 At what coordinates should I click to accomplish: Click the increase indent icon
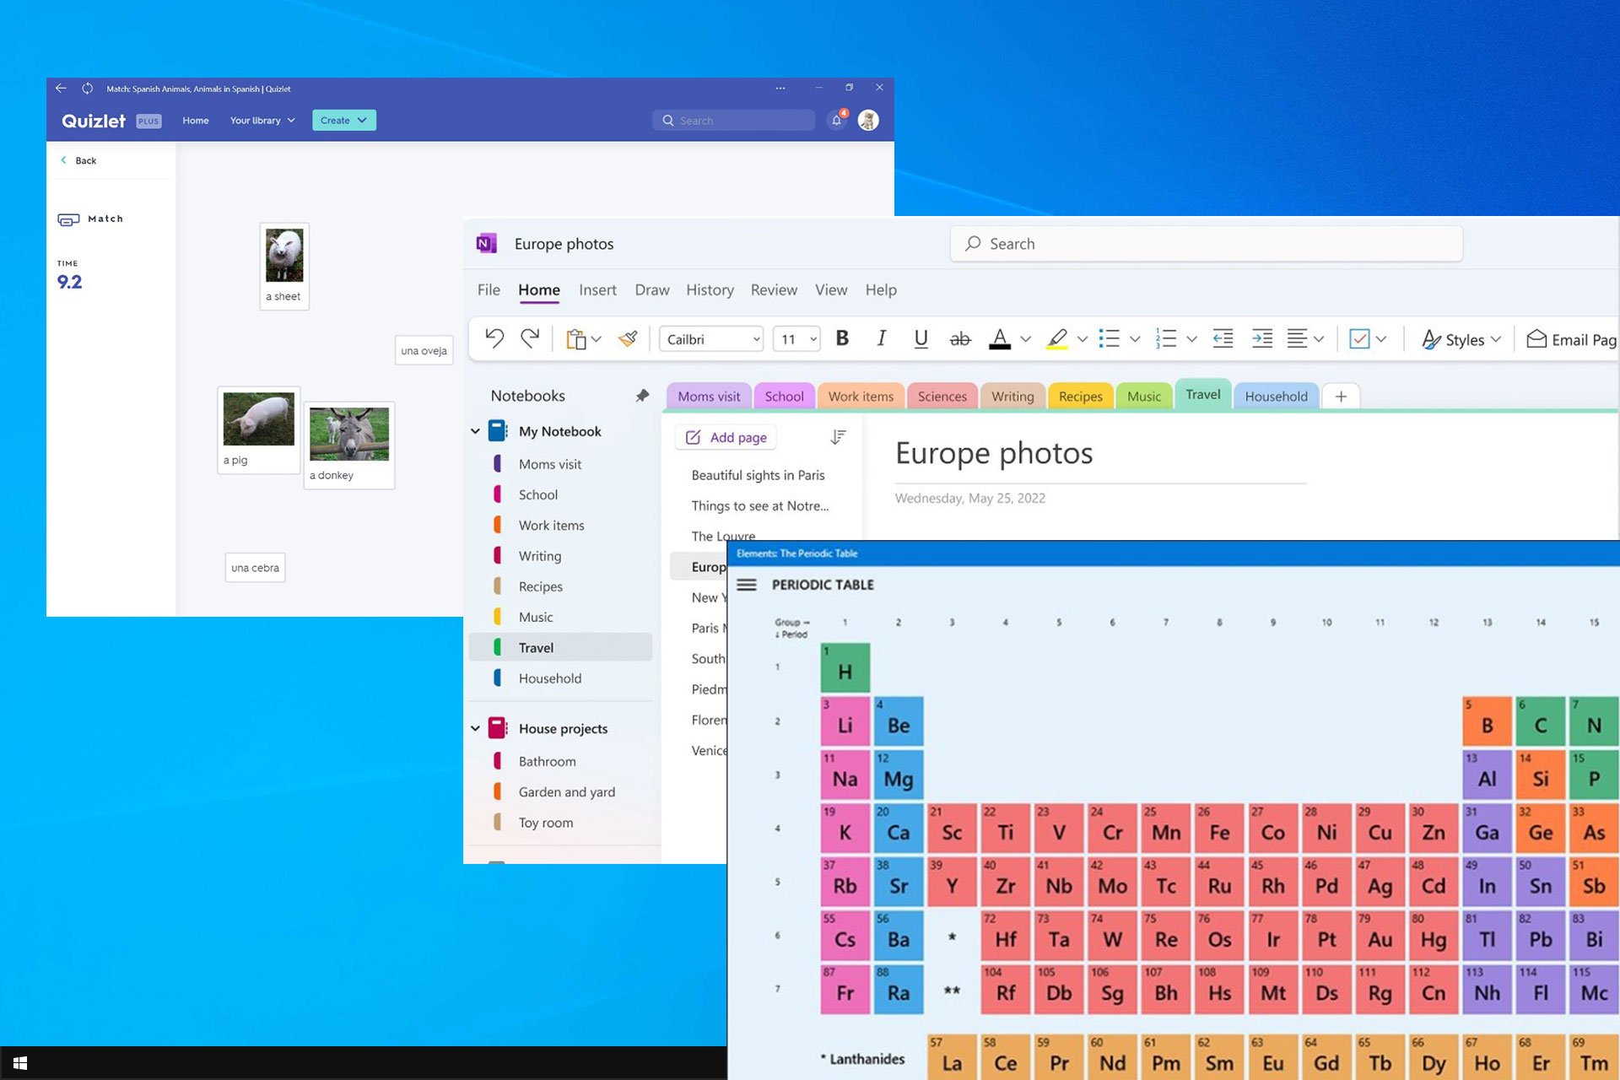[x=1262, y=338]
